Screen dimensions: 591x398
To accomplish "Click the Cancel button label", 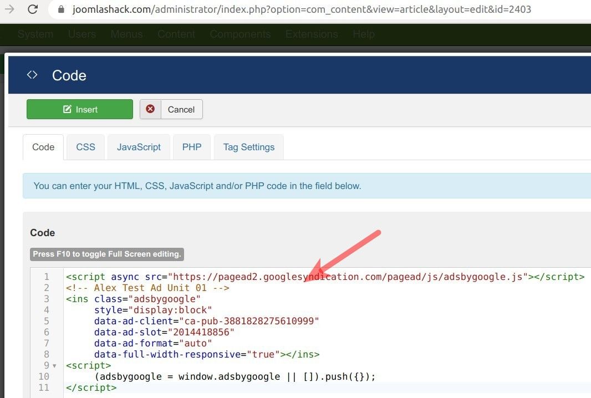I will (x=181, y=110).
